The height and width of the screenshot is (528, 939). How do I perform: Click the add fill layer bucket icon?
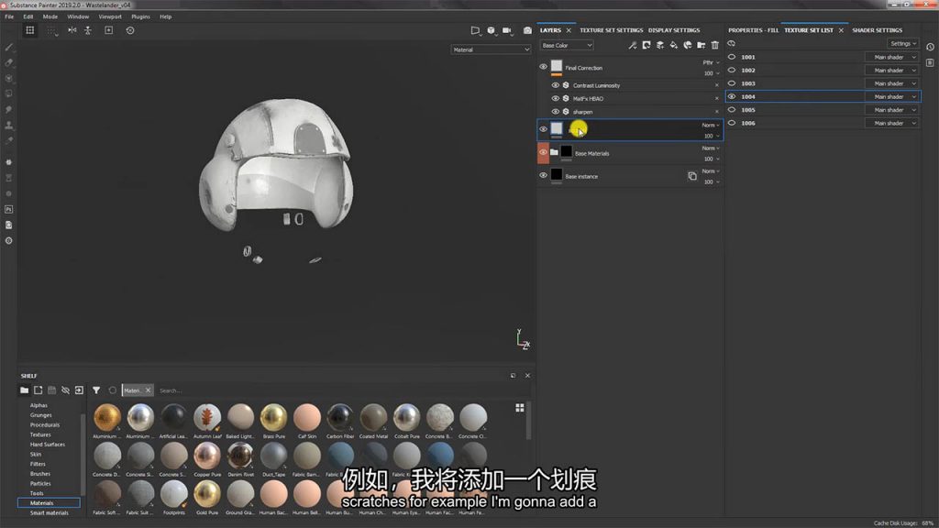point(674,45)
